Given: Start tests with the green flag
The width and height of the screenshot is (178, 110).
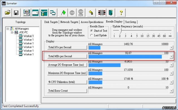Looking at the screenshot, I should pos(63,13).
